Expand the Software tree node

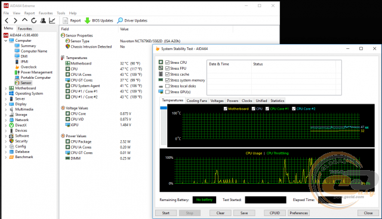pos(5,136)
